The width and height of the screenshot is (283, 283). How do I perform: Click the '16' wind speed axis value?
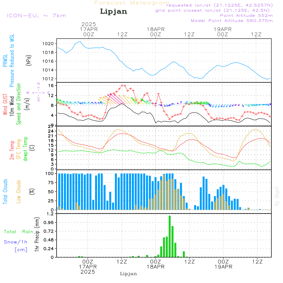[x=51, y=85]
